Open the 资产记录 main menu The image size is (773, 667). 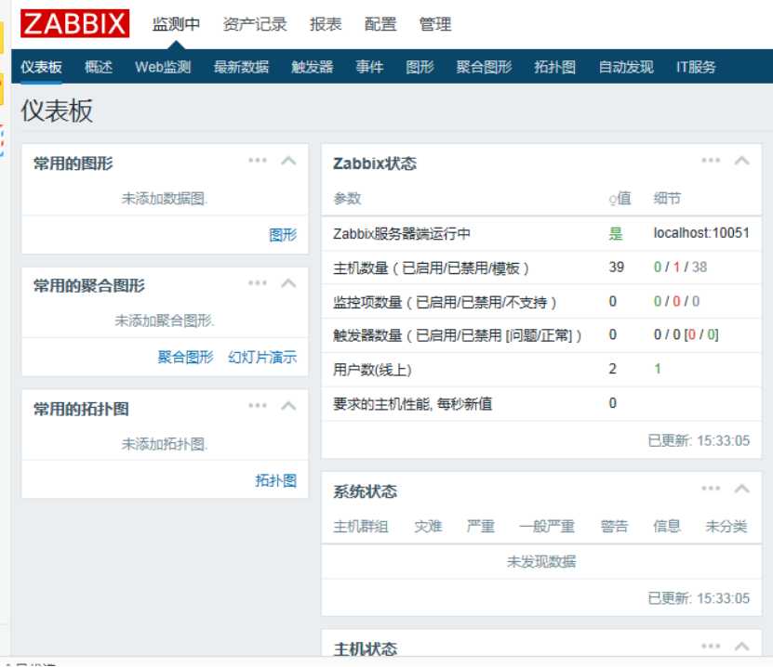(255, 24)
